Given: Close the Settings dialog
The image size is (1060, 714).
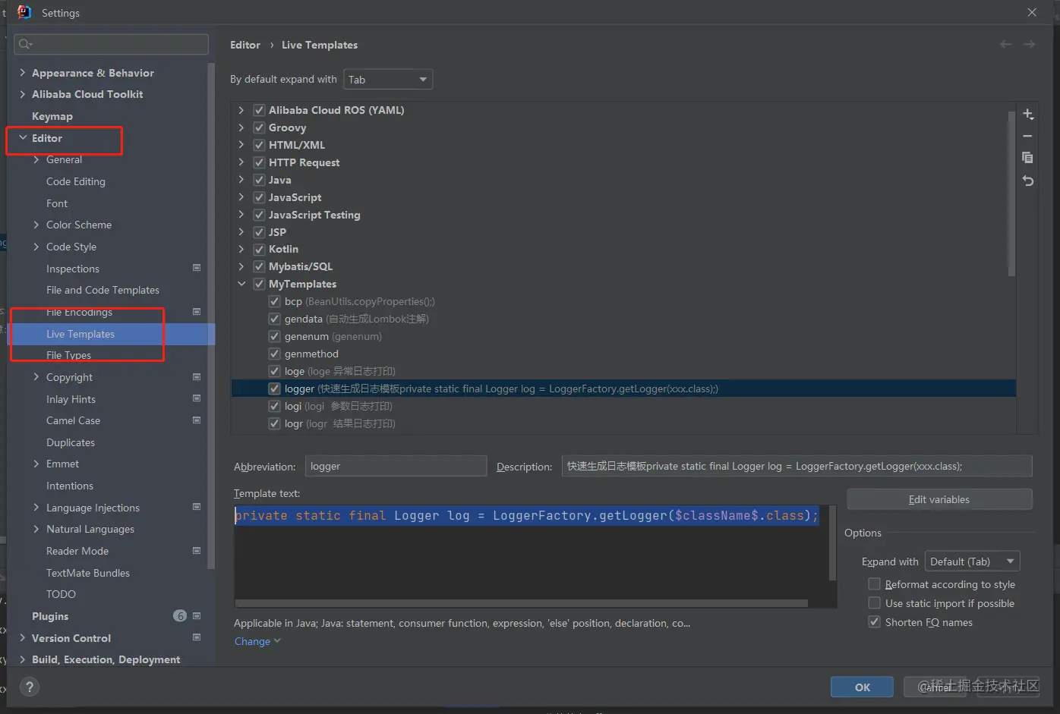Looking at the screenshot, I should click(1031, 12).
